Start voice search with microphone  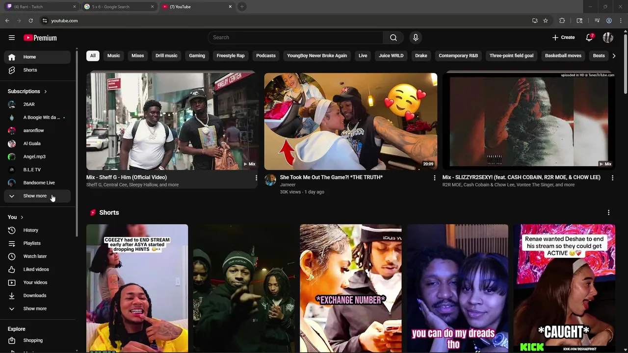pos(416,38)
